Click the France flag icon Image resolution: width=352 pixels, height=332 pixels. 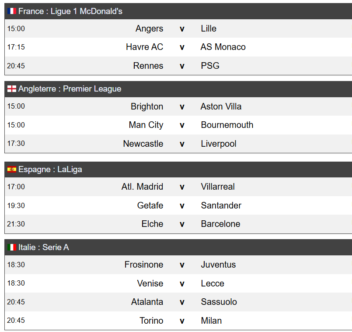tap(12, 11)
